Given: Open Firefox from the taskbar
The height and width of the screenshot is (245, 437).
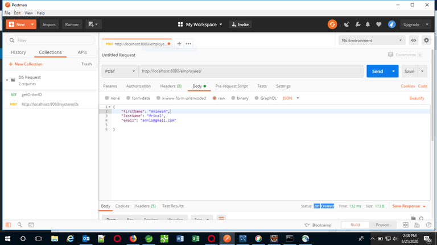Looking at the screenshot, I should [133, 239].
